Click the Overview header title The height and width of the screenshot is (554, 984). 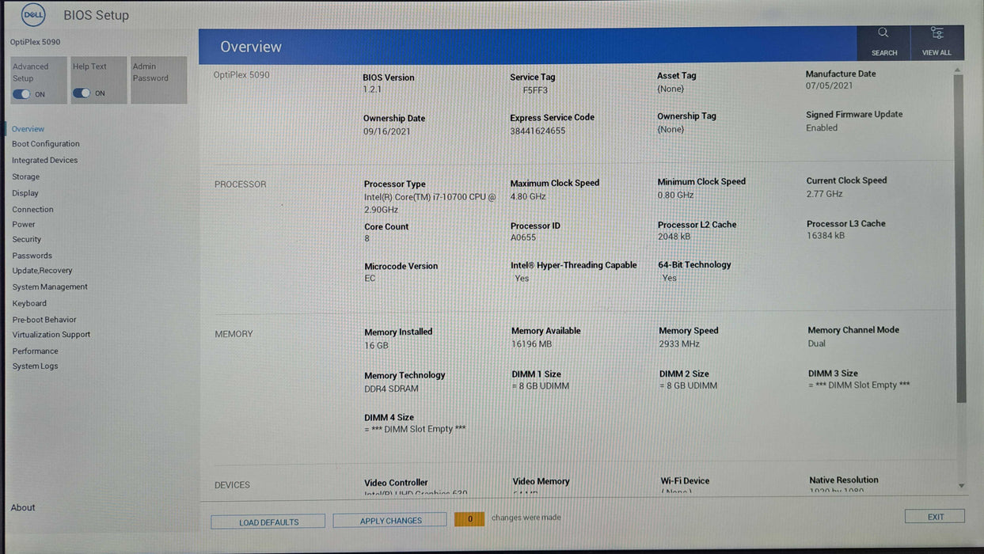coord(251,47)
